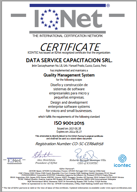Screen dimensions: 137x192
Task: Click the large IQNet logo at top
Action: coord(68,20)
